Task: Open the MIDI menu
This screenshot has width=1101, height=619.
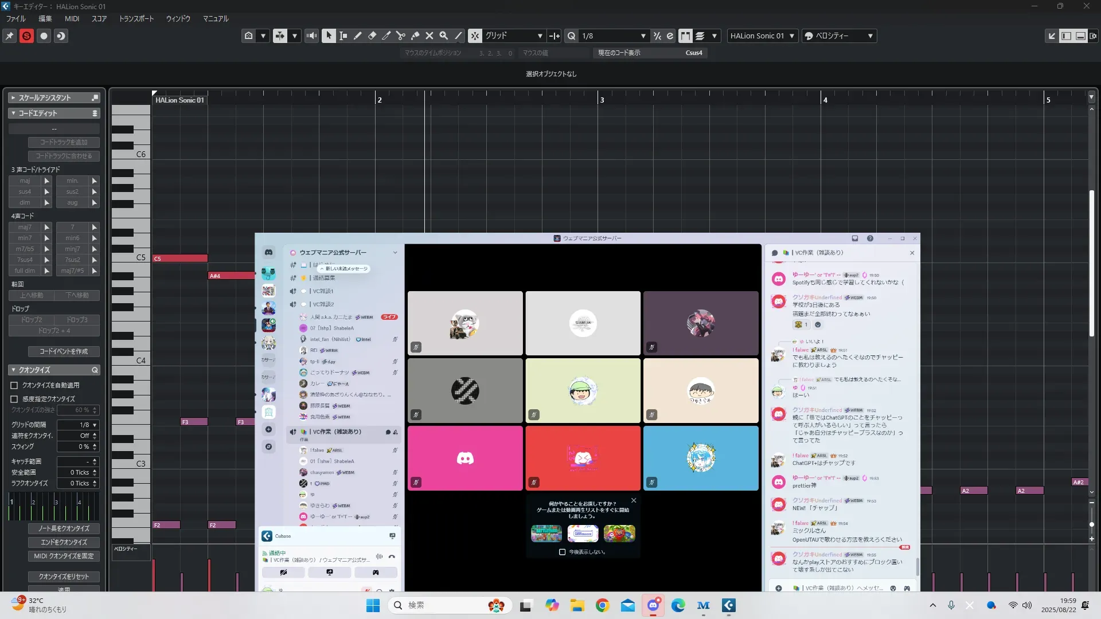Action: 72,18
